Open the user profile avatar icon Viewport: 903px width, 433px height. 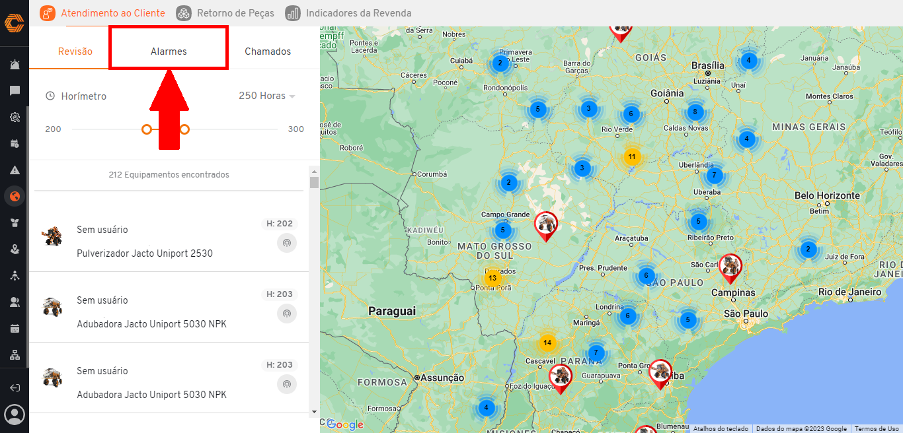coord(15,415)
